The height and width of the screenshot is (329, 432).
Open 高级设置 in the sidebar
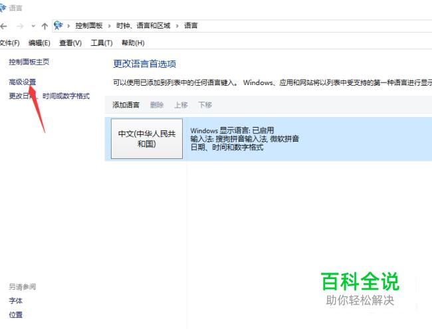coord(23,82)
